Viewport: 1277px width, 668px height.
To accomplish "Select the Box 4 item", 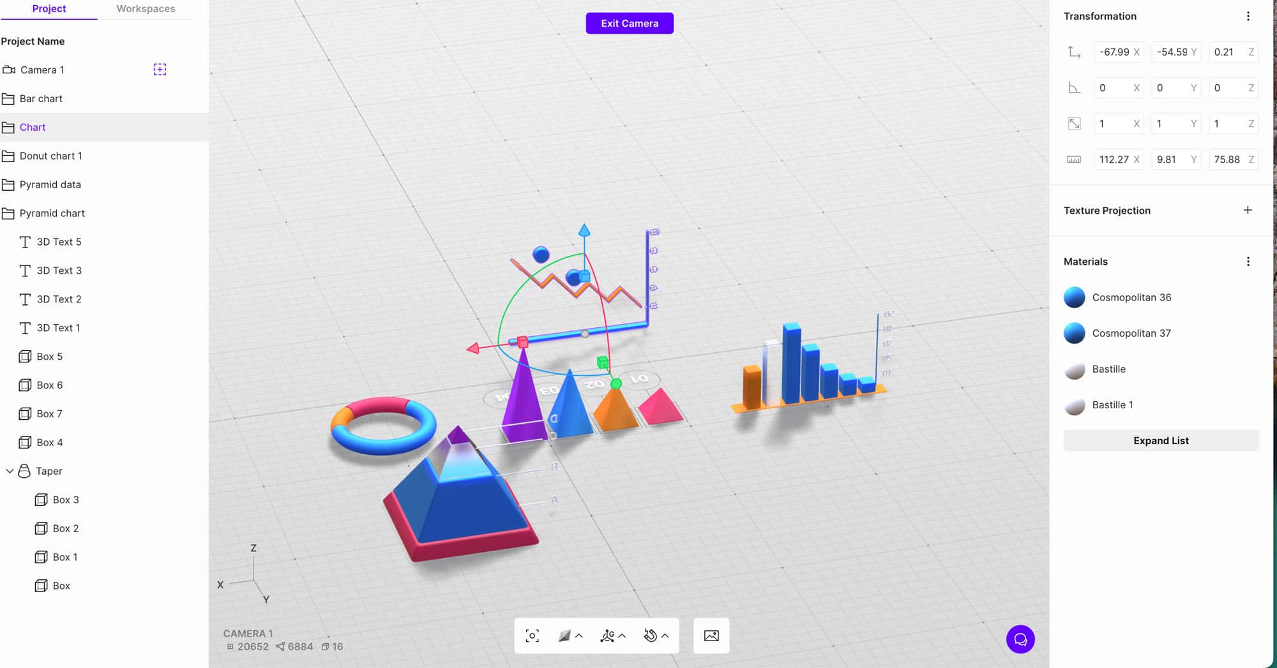I will 104,443.
